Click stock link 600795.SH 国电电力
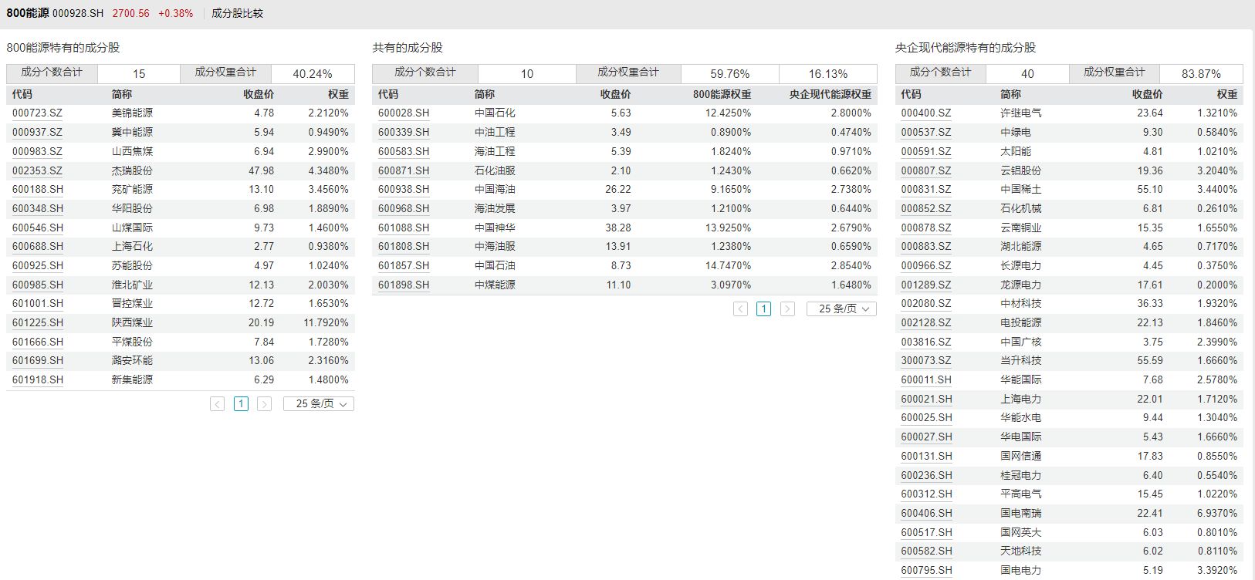Screen dimensions: 1255x580 (926, 571)
